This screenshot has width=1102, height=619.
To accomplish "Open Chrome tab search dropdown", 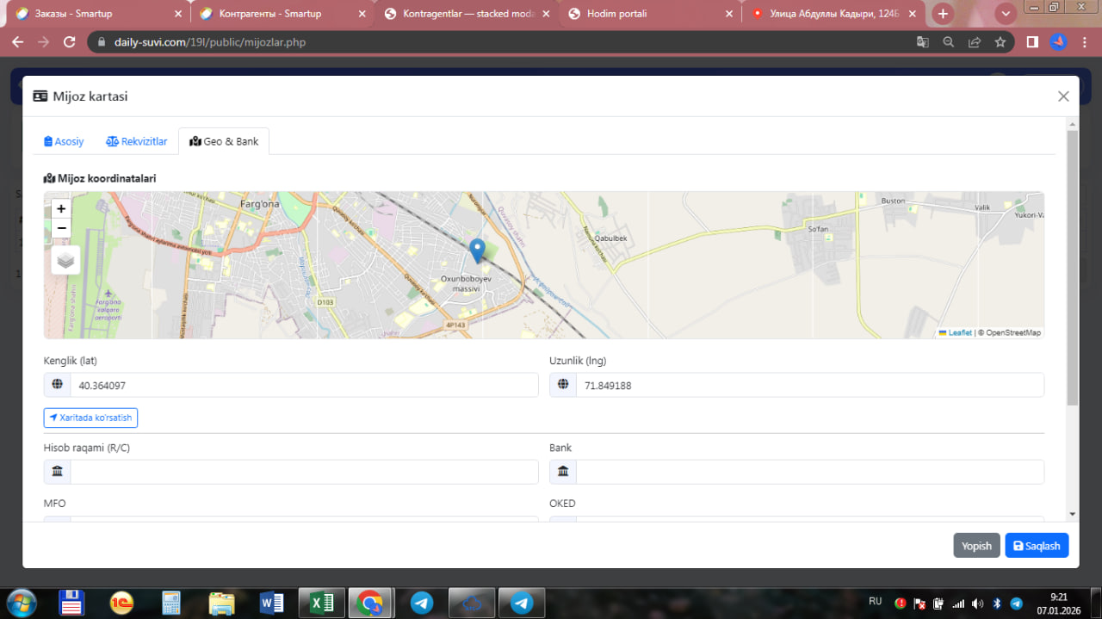I will click(x=1005, y=14).
